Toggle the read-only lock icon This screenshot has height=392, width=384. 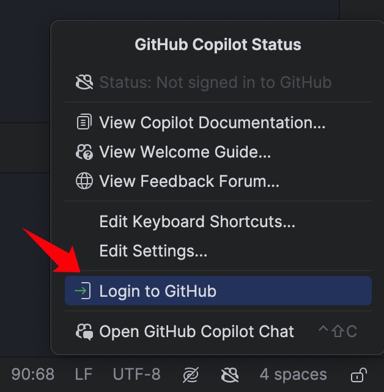click(x=359, y=375)
